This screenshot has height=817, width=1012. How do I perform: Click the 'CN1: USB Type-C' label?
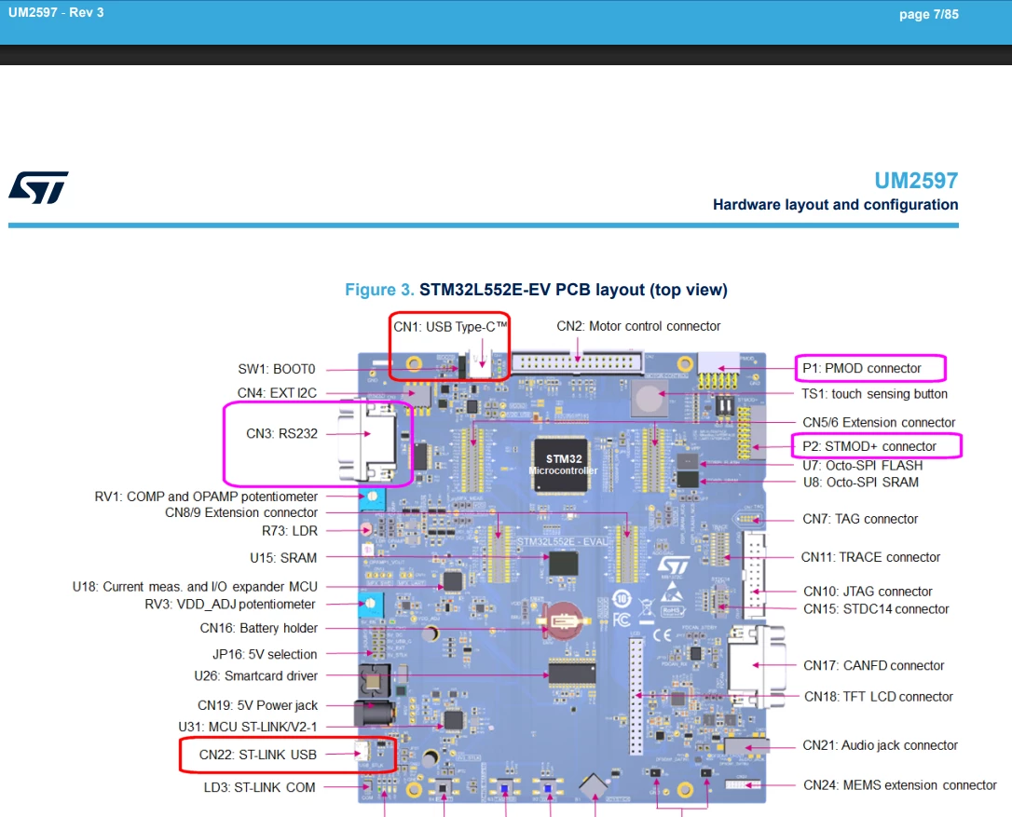coord(450,327)
